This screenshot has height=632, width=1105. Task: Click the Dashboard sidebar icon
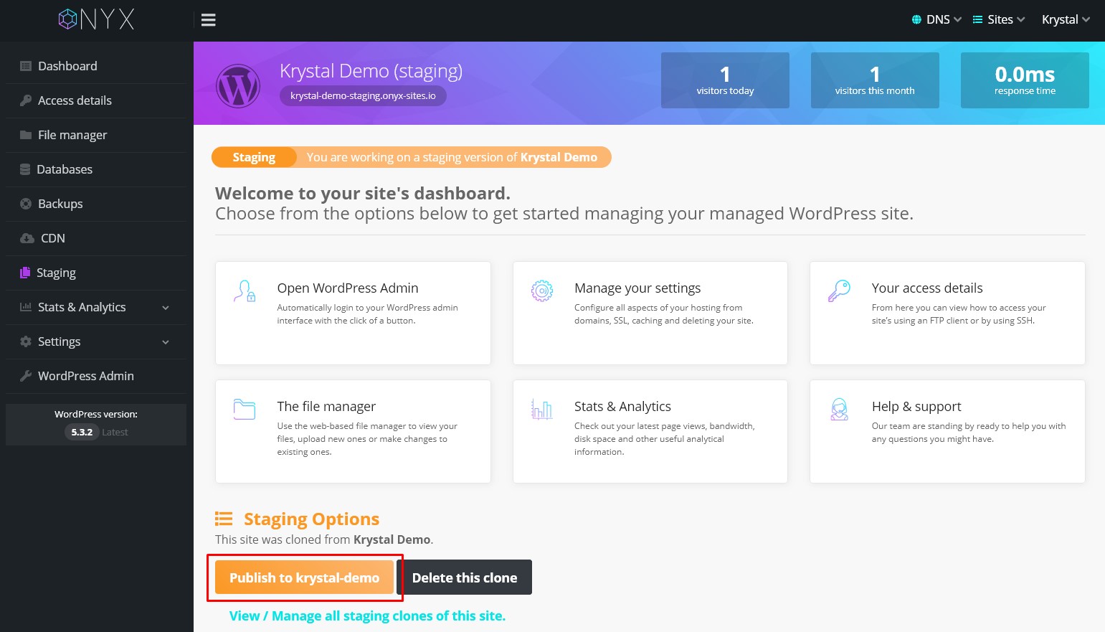26,66
